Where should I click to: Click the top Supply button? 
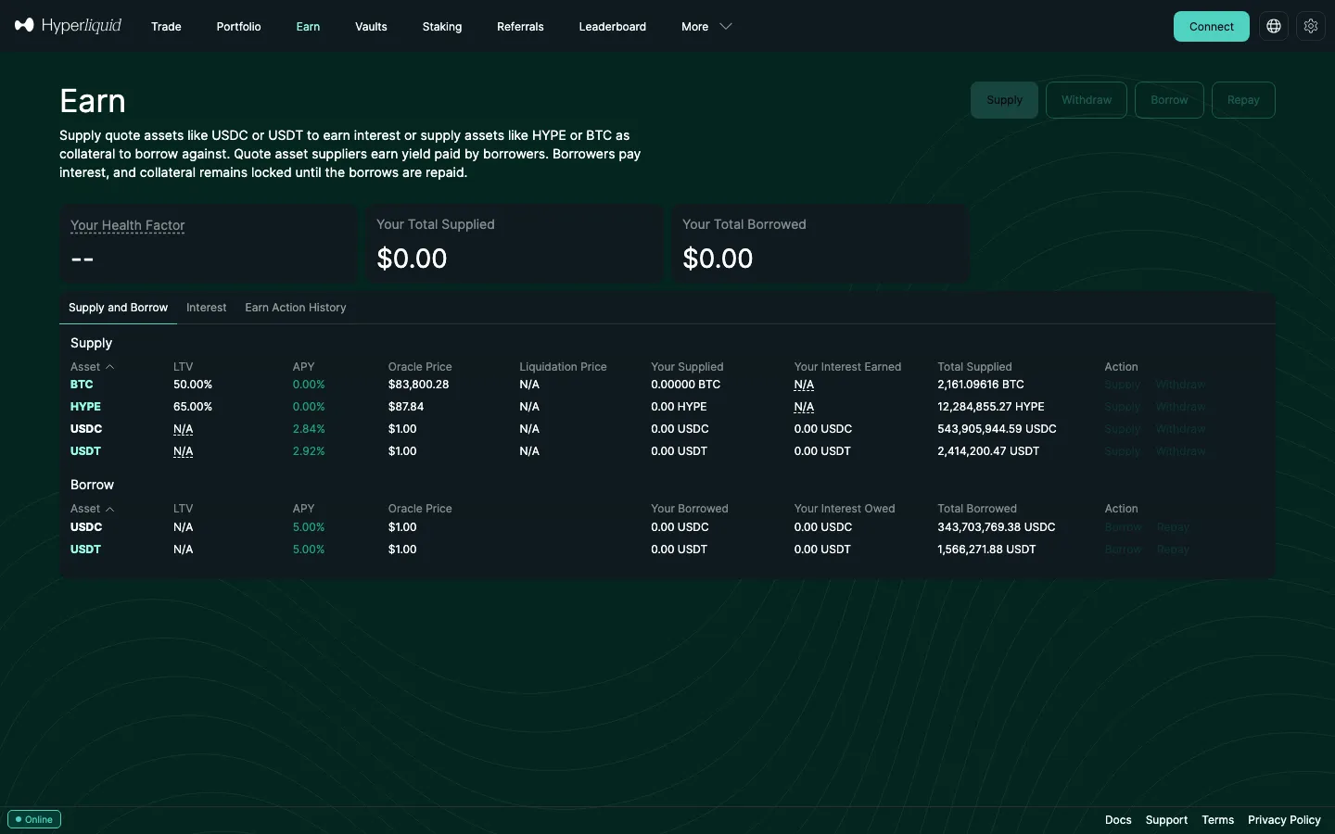(x=1004, y=100)
